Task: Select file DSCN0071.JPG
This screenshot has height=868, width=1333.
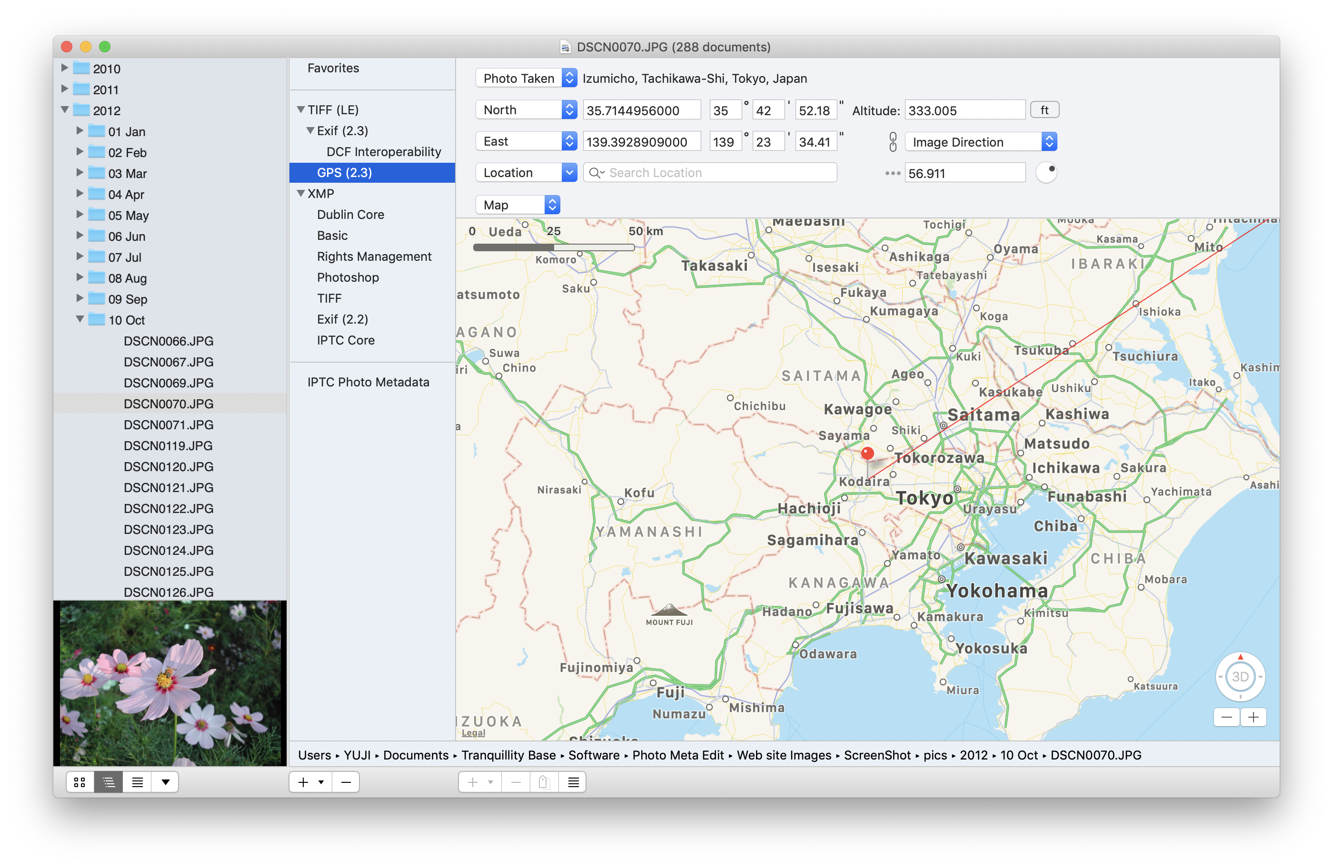Action: click(x=169, y=424)
